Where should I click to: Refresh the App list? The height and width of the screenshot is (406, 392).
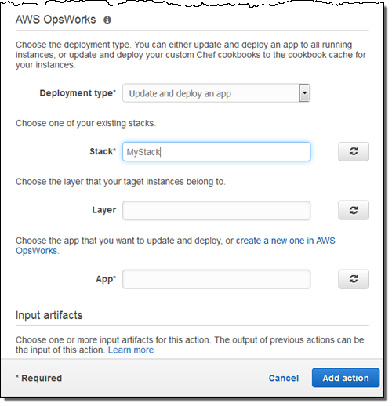(354, 279)
